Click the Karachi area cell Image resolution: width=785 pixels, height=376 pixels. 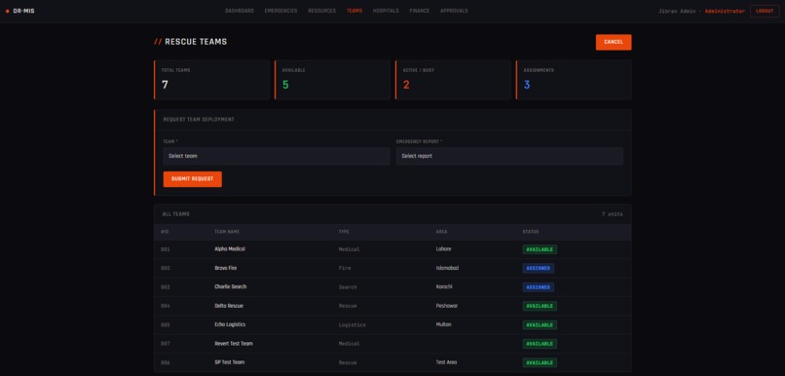pyautogui.click(x=444, y=287)
